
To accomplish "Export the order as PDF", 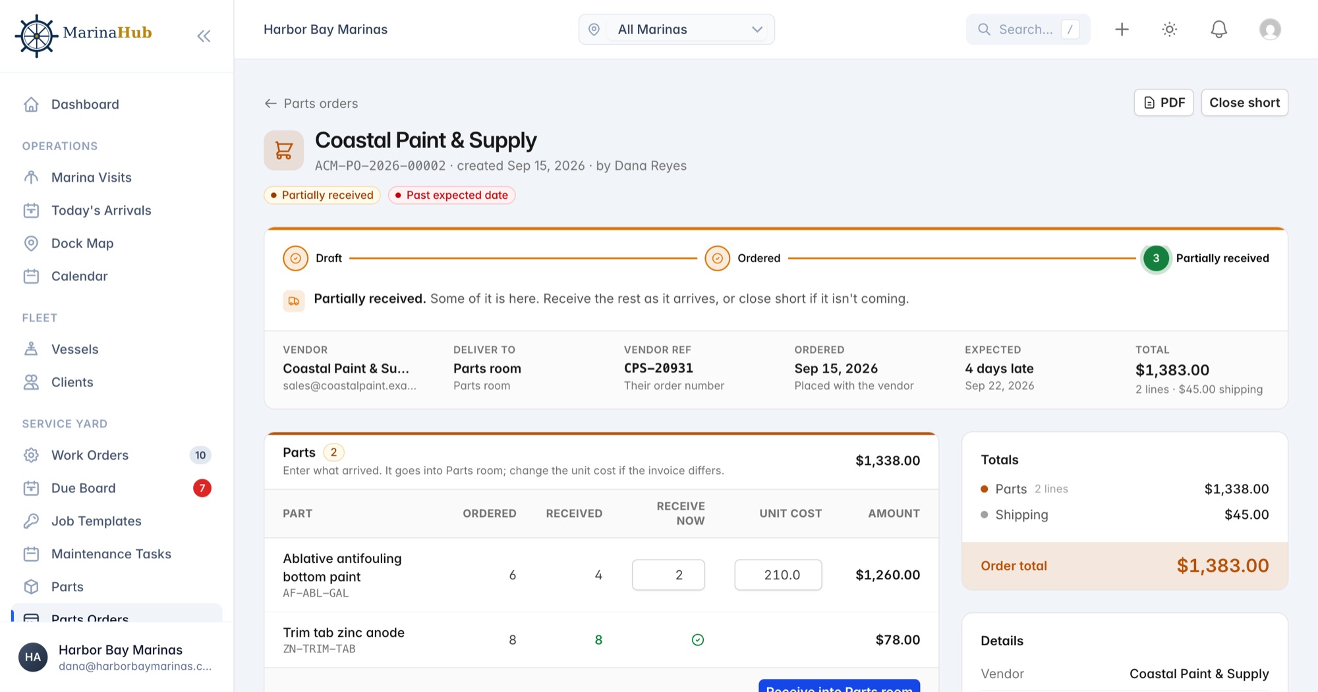I will coord(1163,103).
